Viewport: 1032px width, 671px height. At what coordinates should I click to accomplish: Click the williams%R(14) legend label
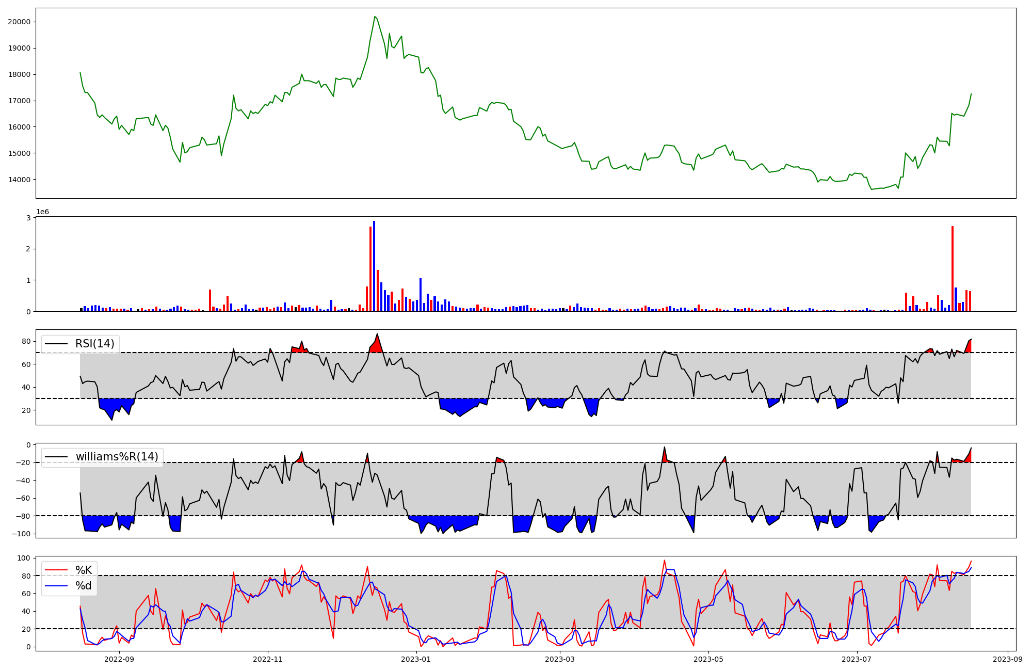pos(117,457)
